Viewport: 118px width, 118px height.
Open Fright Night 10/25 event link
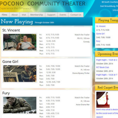click(106, 60)
